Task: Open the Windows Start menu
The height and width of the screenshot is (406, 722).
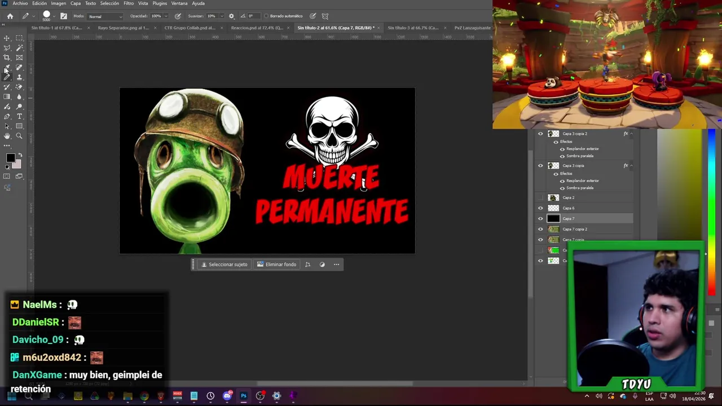Action: pyautogui.click(x=11, y=396)
